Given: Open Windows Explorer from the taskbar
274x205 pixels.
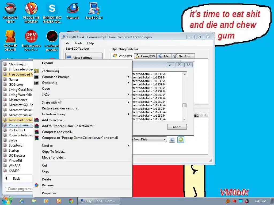Looking at the screenshot, I should pos(34,201).
